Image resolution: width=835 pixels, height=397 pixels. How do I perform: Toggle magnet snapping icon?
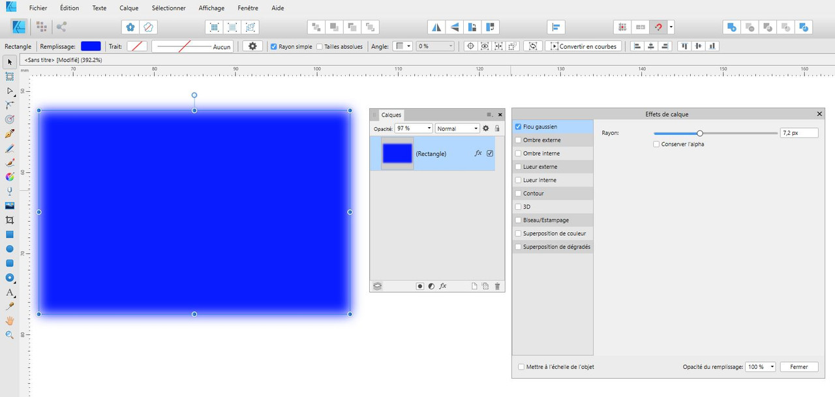pos(658,27)
